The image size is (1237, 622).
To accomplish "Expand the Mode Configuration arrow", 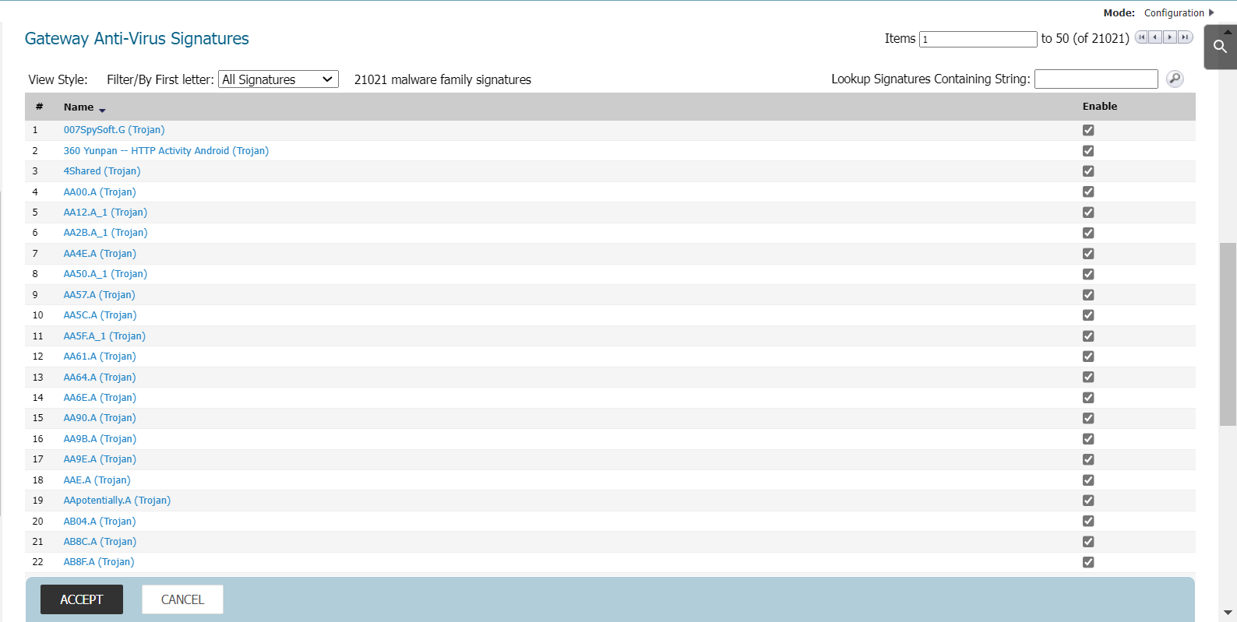I will [1211, 12].
